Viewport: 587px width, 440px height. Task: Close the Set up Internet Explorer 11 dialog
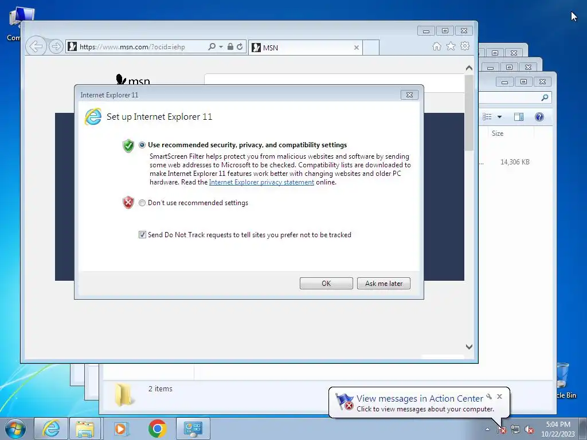pos(409,95)
